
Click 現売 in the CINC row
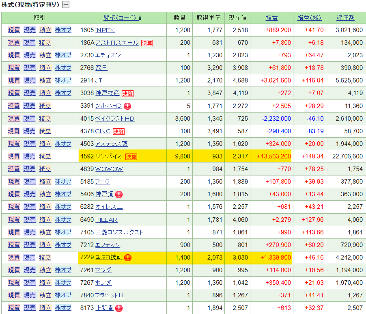tap(30, 131)
